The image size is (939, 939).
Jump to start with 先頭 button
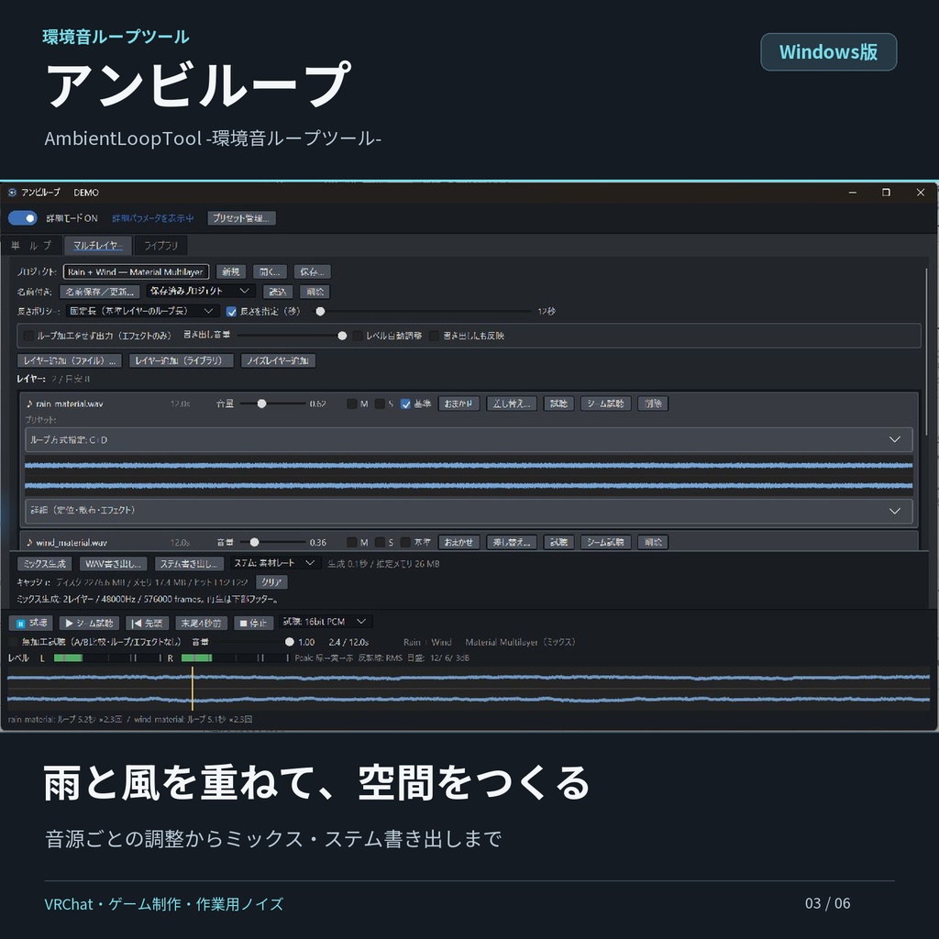pos(148,623)
